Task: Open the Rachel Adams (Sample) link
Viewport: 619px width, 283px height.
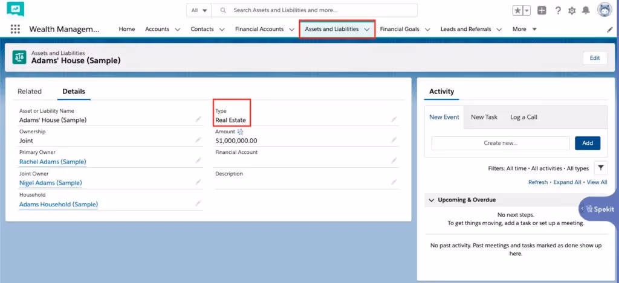Action: pyautogui.click(x=53, y=162)
